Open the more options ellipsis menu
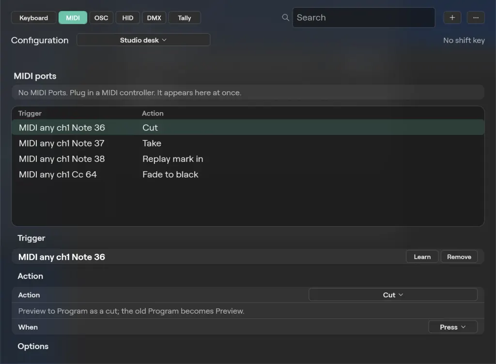 point(476,18)
